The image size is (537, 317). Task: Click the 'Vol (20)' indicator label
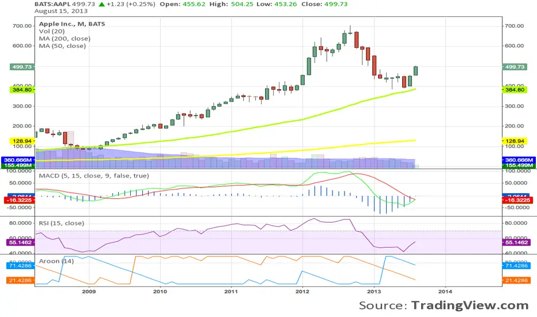point(52,31)
